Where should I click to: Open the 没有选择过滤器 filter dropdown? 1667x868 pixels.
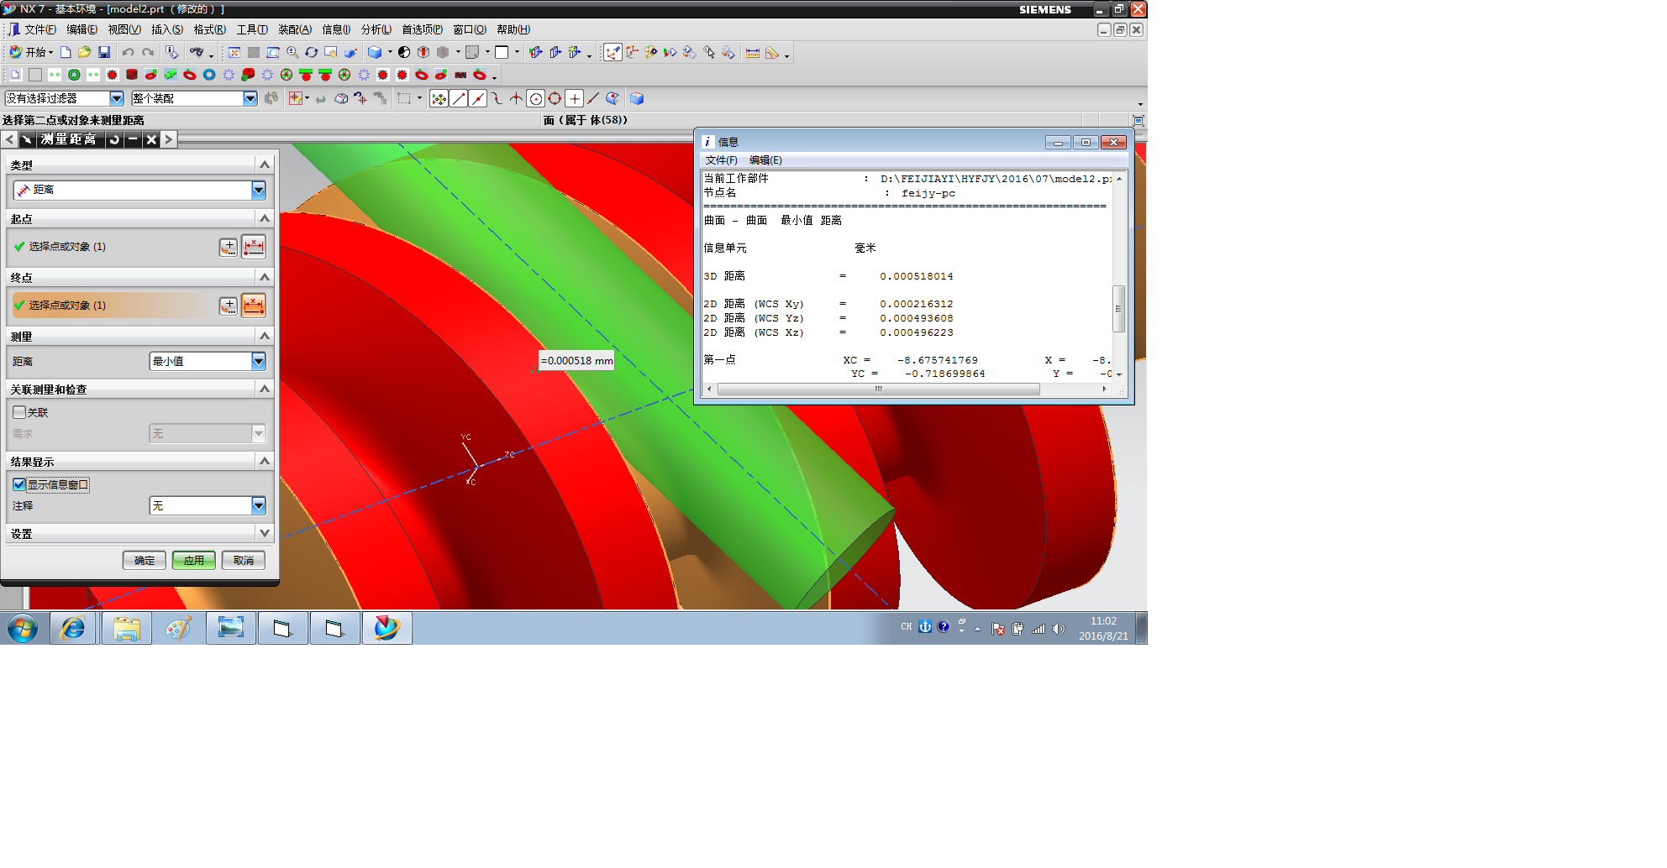116,98
